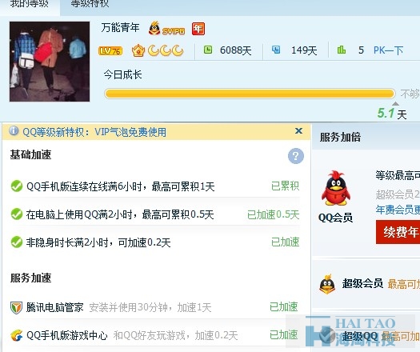Viewport: 420px width, 352px height.
Task: Click the LV76 level badge
Action: [x=110, y=50]
